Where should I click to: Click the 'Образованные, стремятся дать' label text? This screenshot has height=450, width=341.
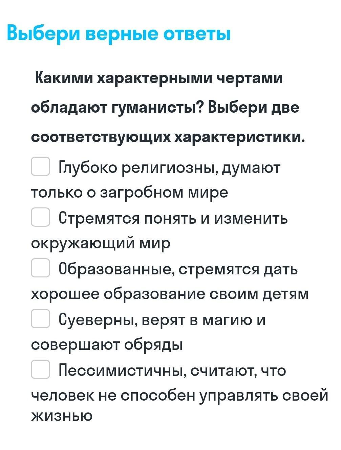178,269
